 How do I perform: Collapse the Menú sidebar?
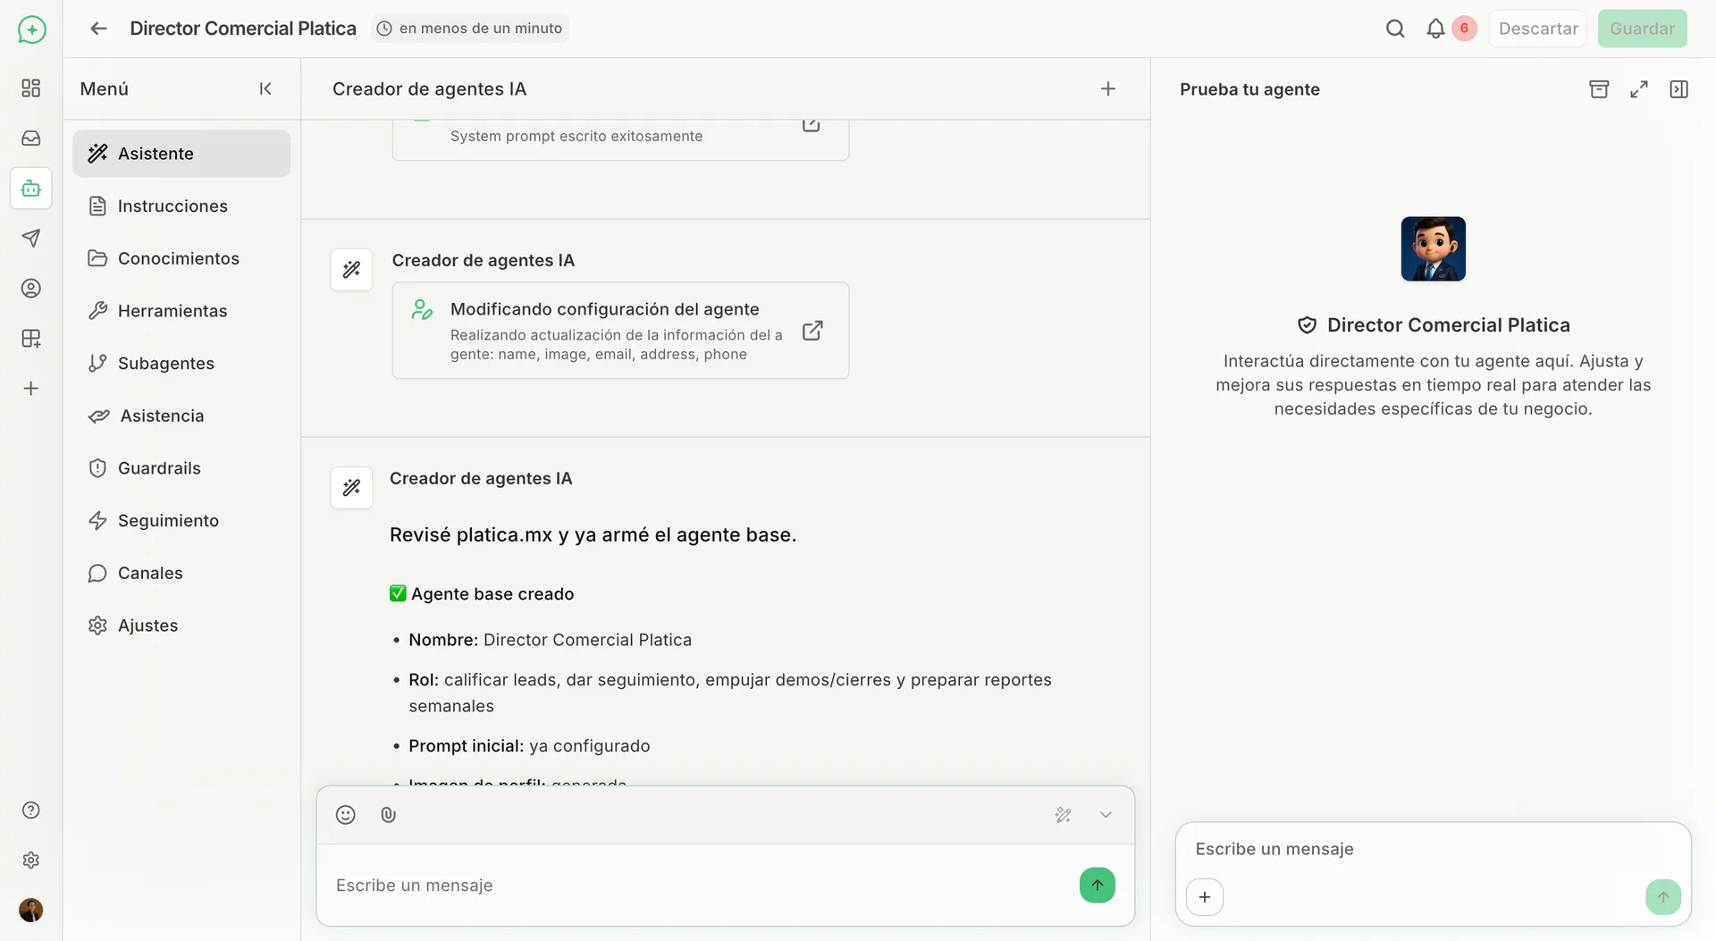click(x=265, y=88)
